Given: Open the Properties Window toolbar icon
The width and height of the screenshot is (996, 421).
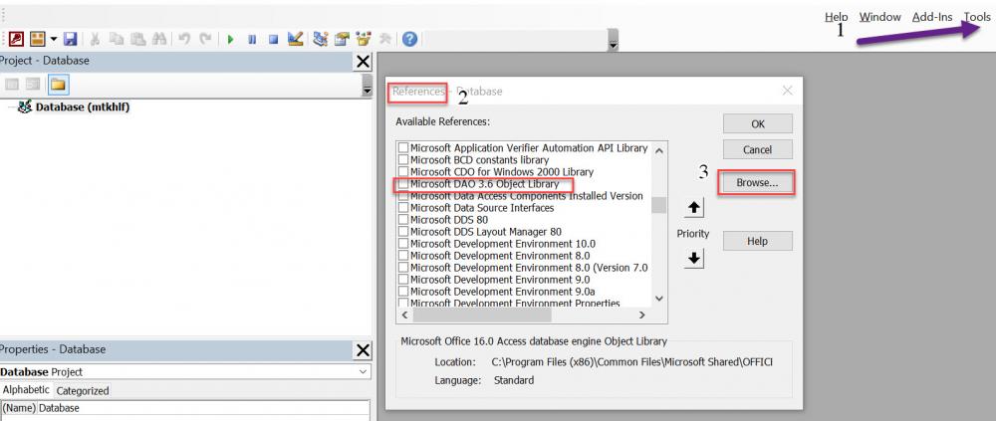Looking at the screenshot, I should pyautogui.click(x=343, y=40).
